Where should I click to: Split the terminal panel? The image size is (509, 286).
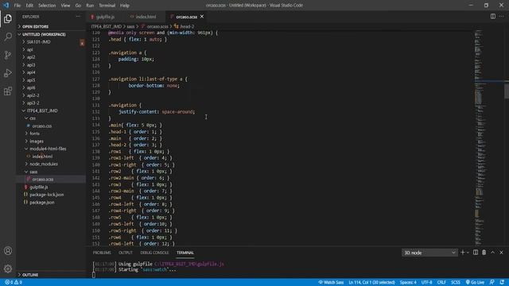coord(476,253)
